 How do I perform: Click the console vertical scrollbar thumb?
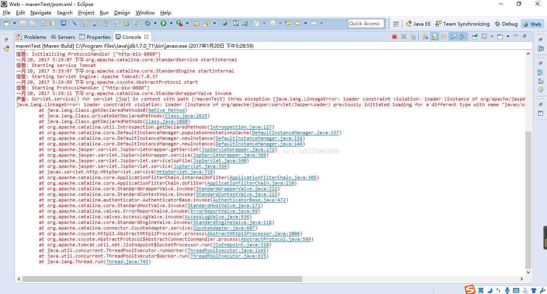(x=528, y=199)
